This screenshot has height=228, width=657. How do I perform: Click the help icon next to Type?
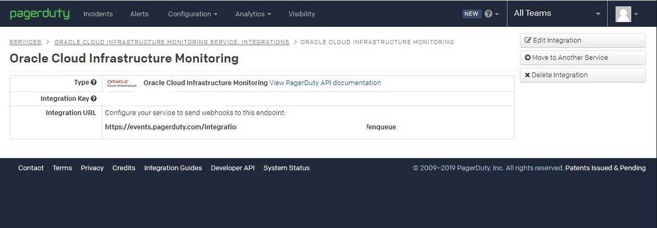pos(94,83)
